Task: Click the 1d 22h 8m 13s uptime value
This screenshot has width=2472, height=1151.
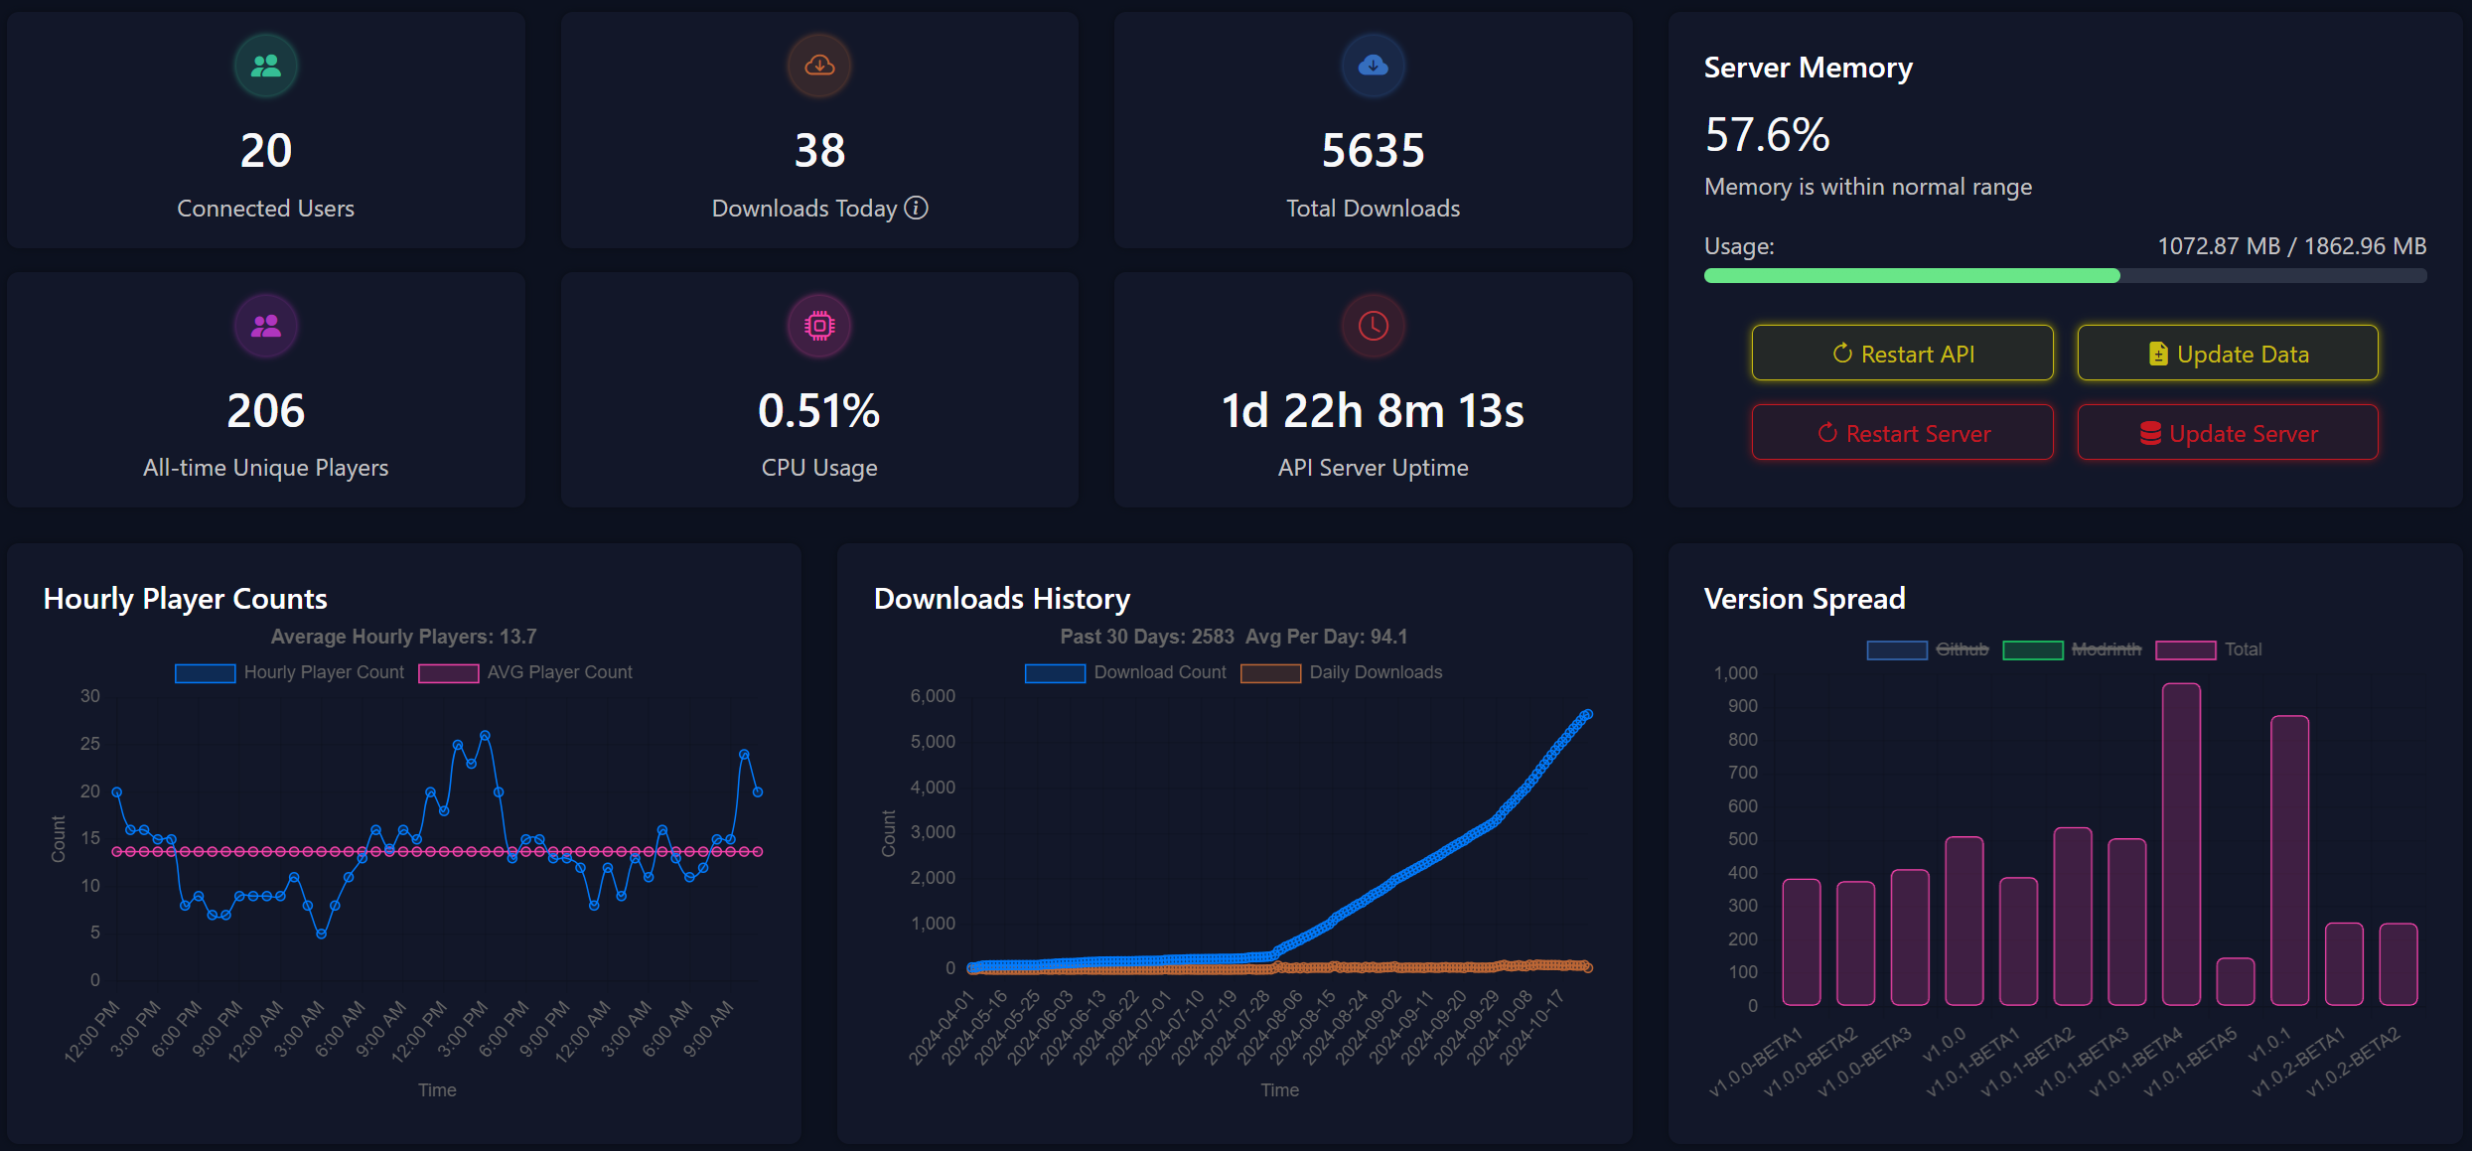Action: 1373,411
